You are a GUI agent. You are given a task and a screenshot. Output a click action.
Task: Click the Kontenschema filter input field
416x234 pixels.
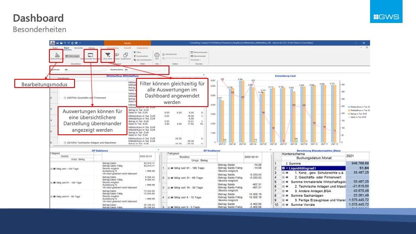143,70
